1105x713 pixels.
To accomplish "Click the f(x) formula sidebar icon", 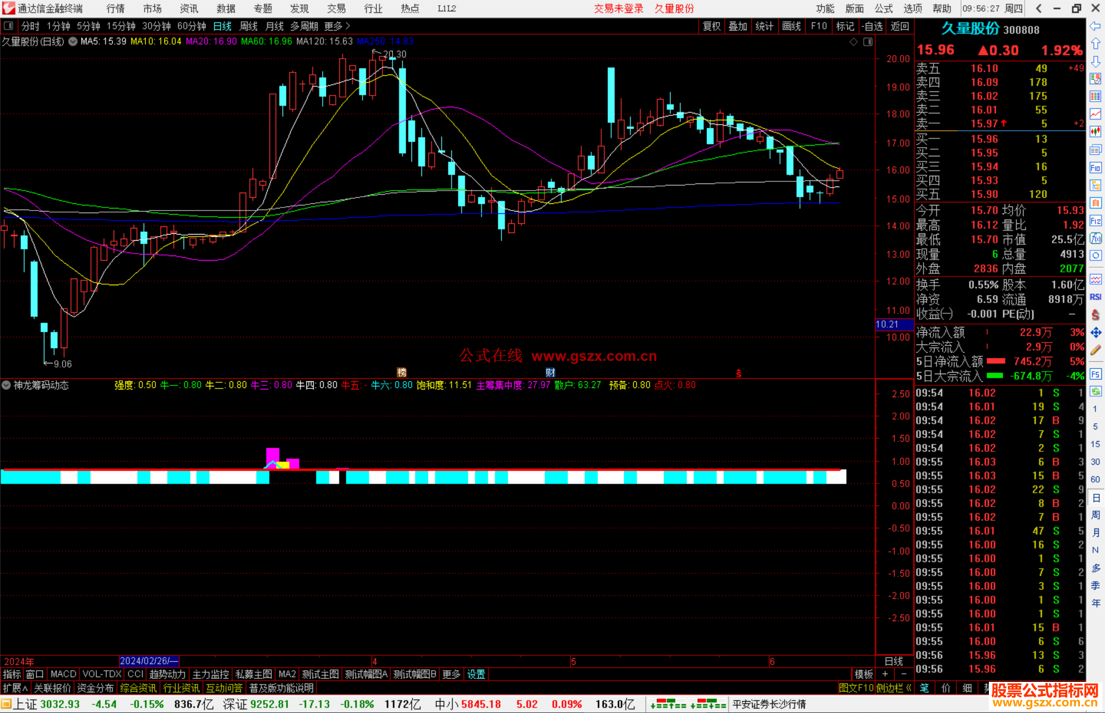I will pyautogui.click(x=1095, y=239).
